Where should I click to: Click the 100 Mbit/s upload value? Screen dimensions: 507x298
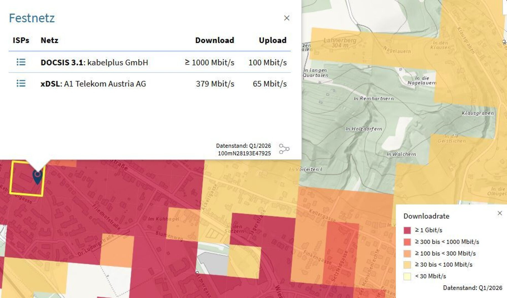pyautogui.click(x=268, y=62)
